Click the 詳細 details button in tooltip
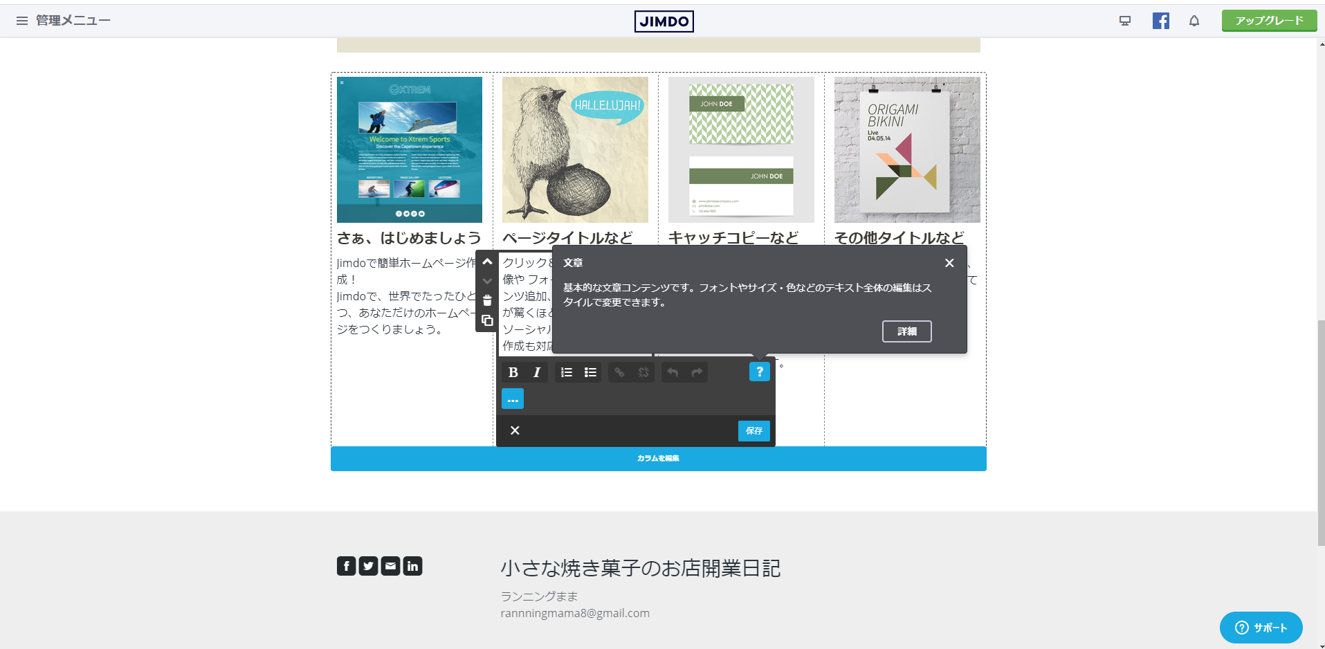This screenshot has width=1325, height=649. (906, 331)
